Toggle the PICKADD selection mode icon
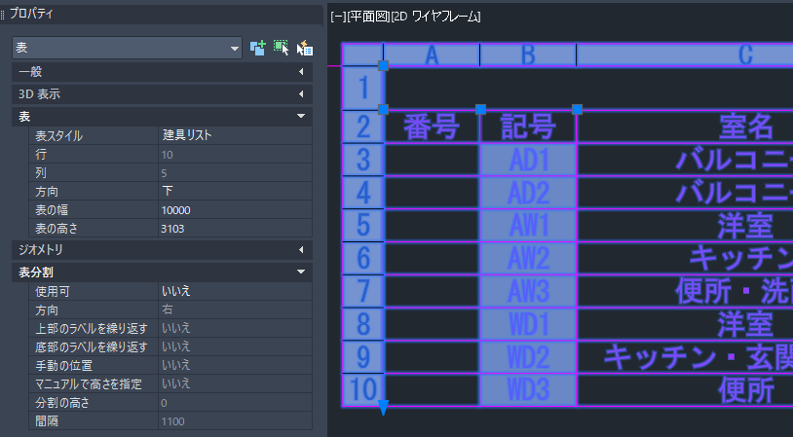Image resolution: width=793 pixels, height=437 pixels. [258, 47]
